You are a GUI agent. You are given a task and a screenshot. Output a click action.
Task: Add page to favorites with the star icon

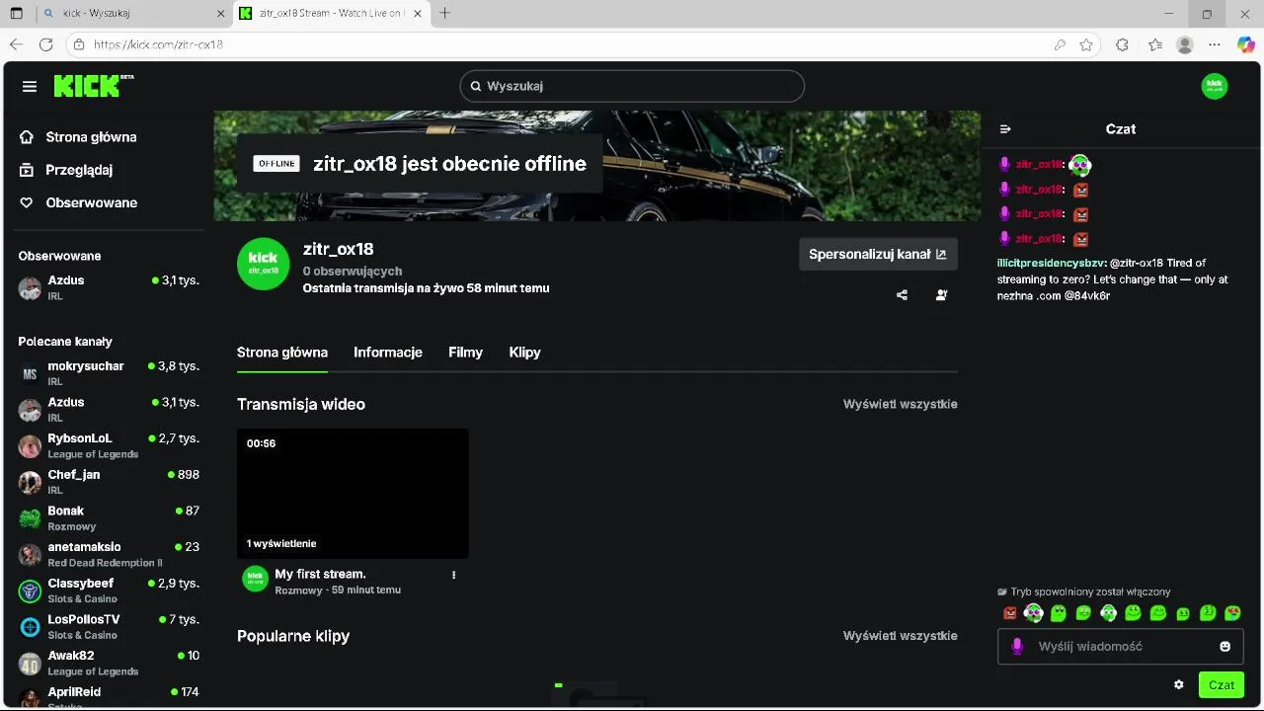pyautogui.click(x=1086, y=44)
